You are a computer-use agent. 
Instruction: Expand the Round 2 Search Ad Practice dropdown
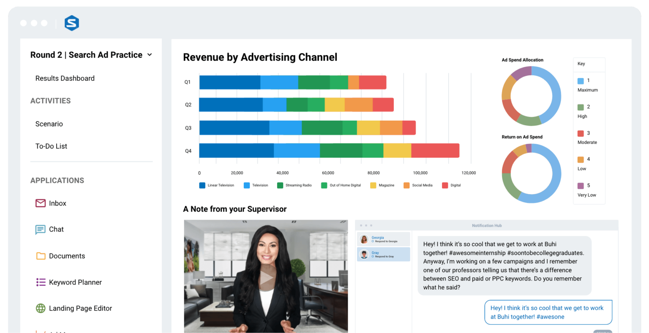(x=150, y=55)
